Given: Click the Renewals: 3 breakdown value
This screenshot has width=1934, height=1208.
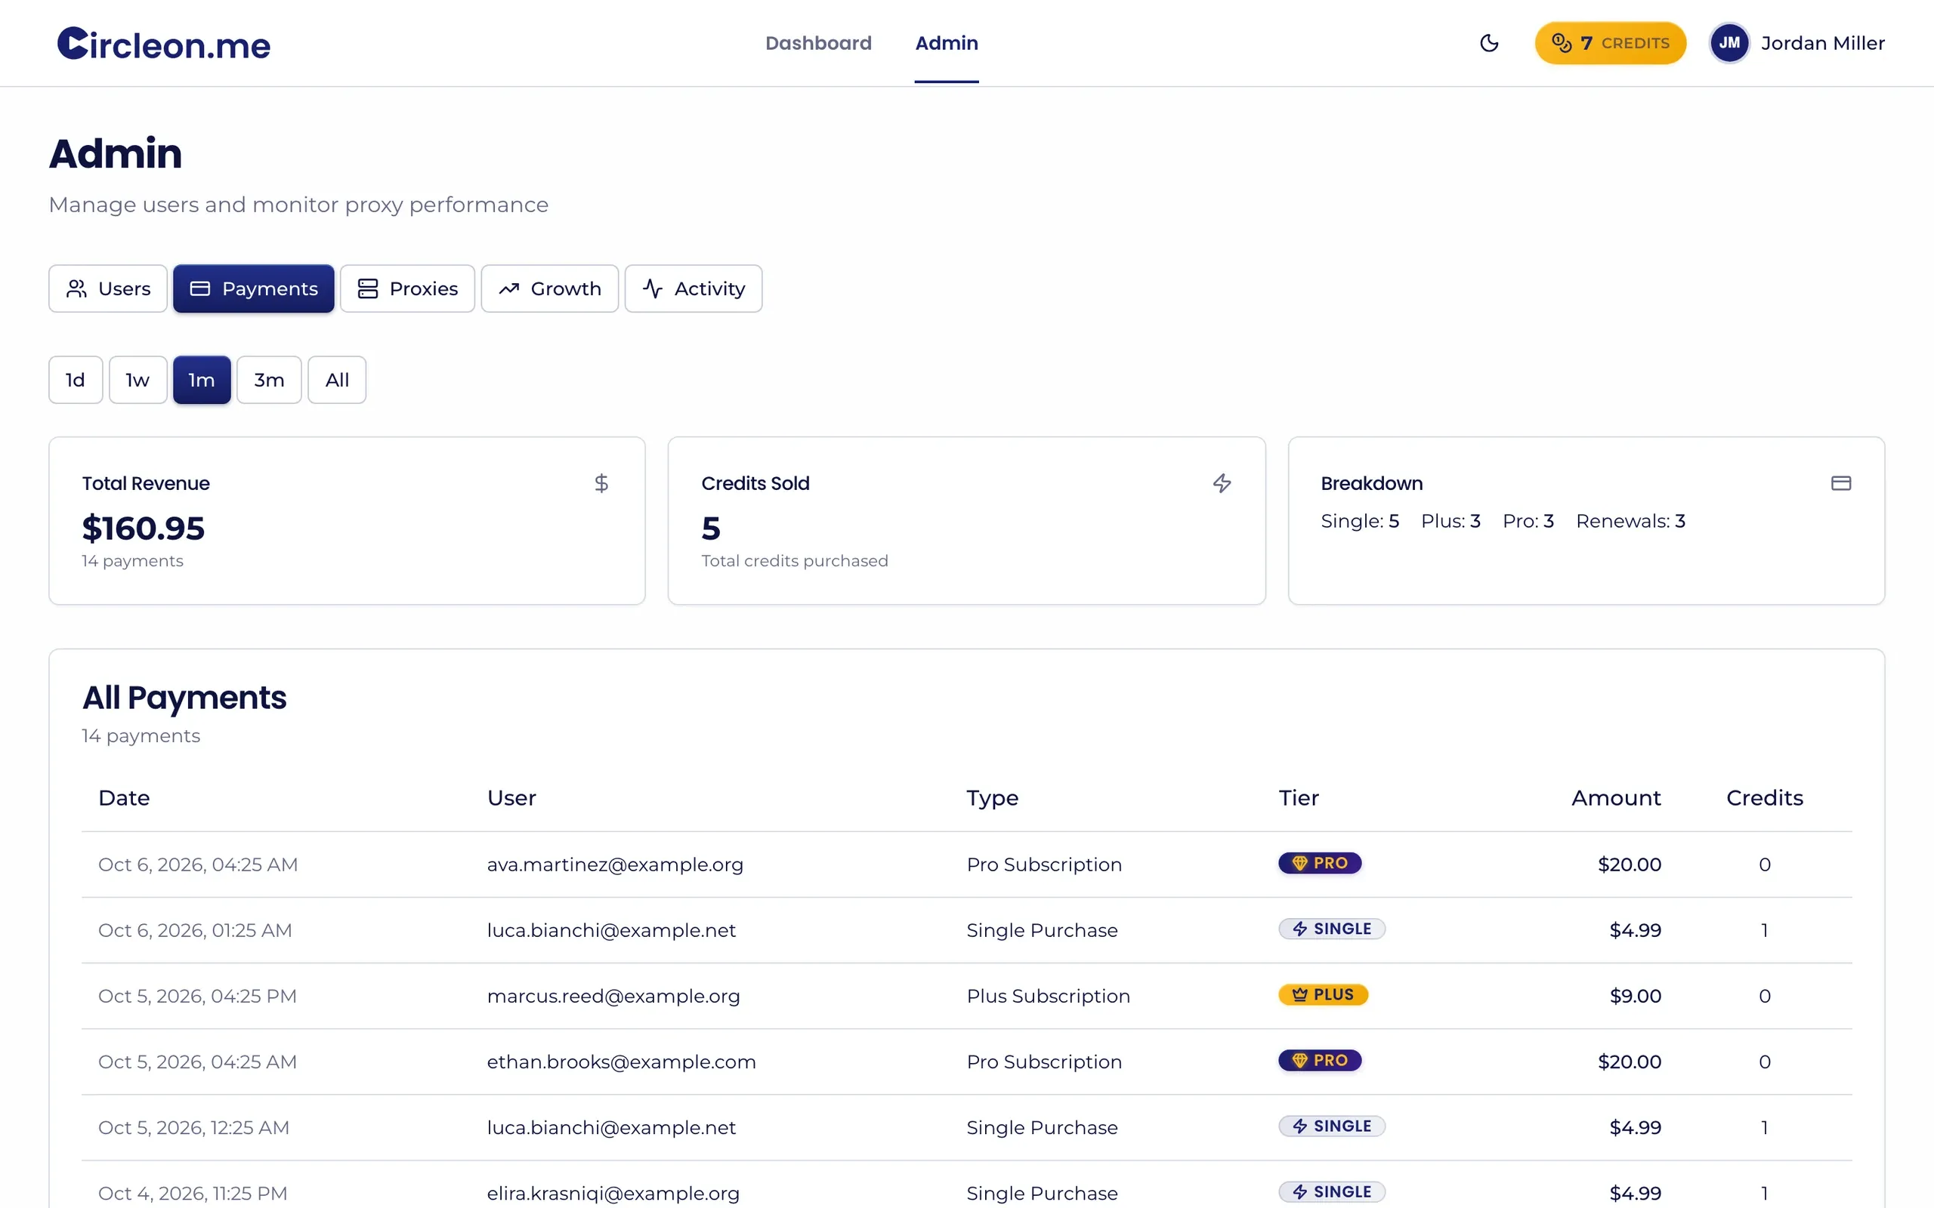Looking at the screenshot, I should pyautogui.click(x=1630, y=521).
